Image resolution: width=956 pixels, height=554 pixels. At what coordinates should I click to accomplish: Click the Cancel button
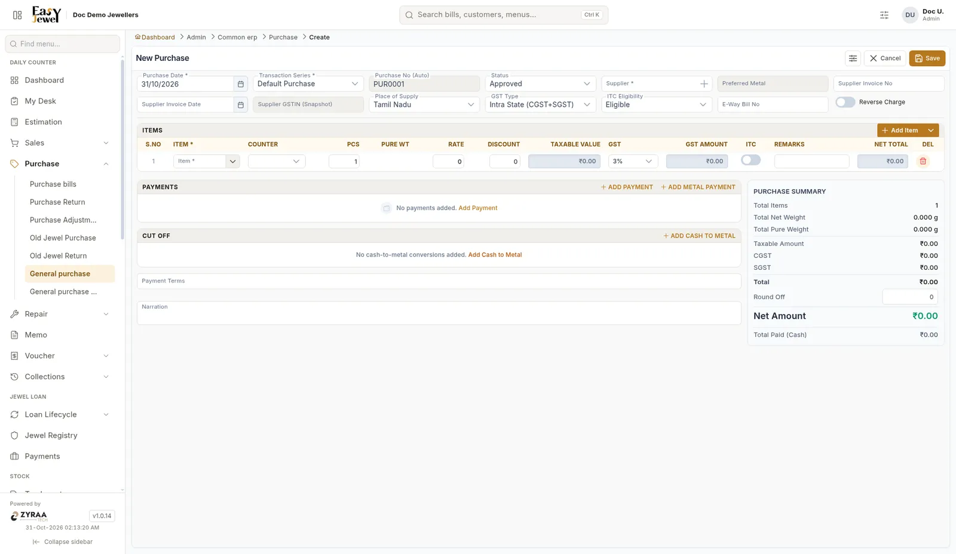(x=885, y=58)
